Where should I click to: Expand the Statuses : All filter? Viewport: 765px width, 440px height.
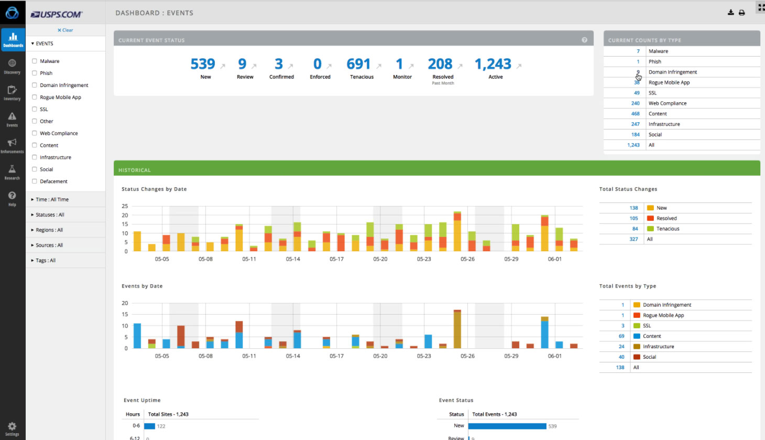[50, 214]
